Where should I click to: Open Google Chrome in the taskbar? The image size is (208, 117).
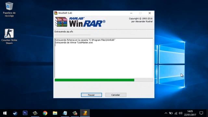pos(45,113)
